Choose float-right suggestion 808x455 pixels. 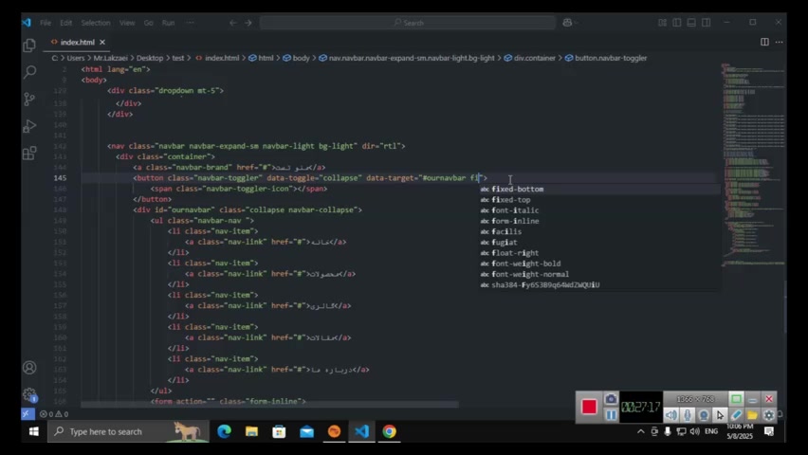599,253
